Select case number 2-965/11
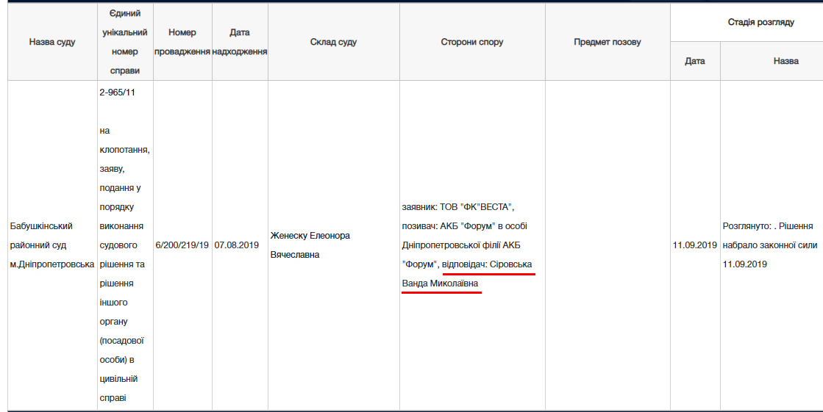 click(x=116, y=93)
